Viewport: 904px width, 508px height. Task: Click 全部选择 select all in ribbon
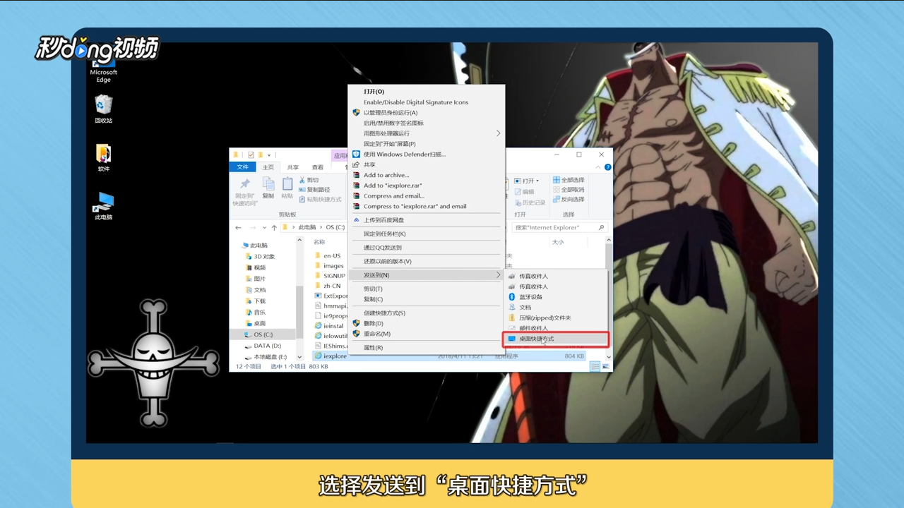pos(569,180)
